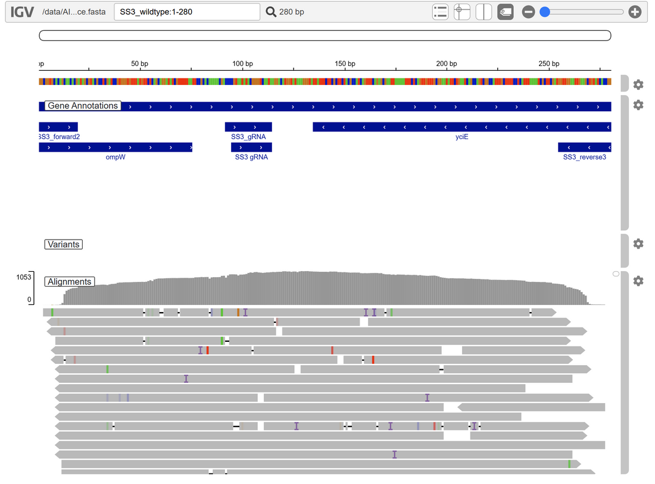Viewport: 655px width, 484px height.
Task: Toggle track label visibility
Action: click(x=505, y=11)
